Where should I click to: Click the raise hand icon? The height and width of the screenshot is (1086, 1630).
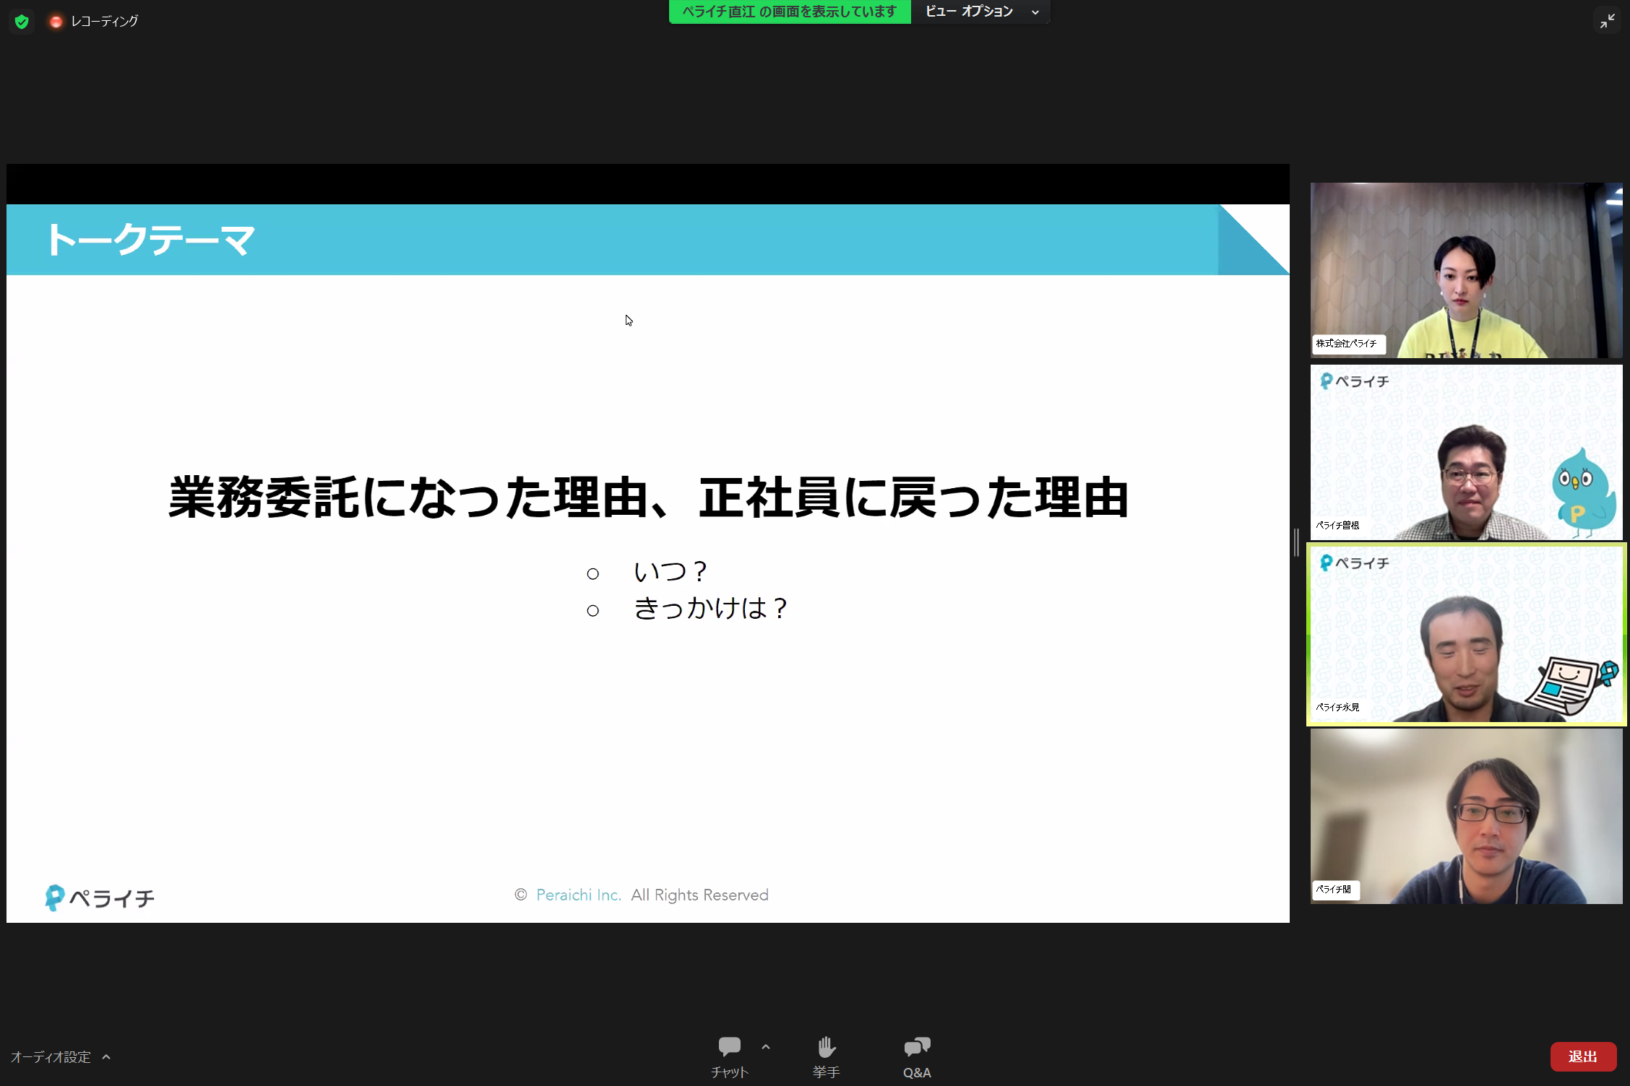pos(826,1047)
